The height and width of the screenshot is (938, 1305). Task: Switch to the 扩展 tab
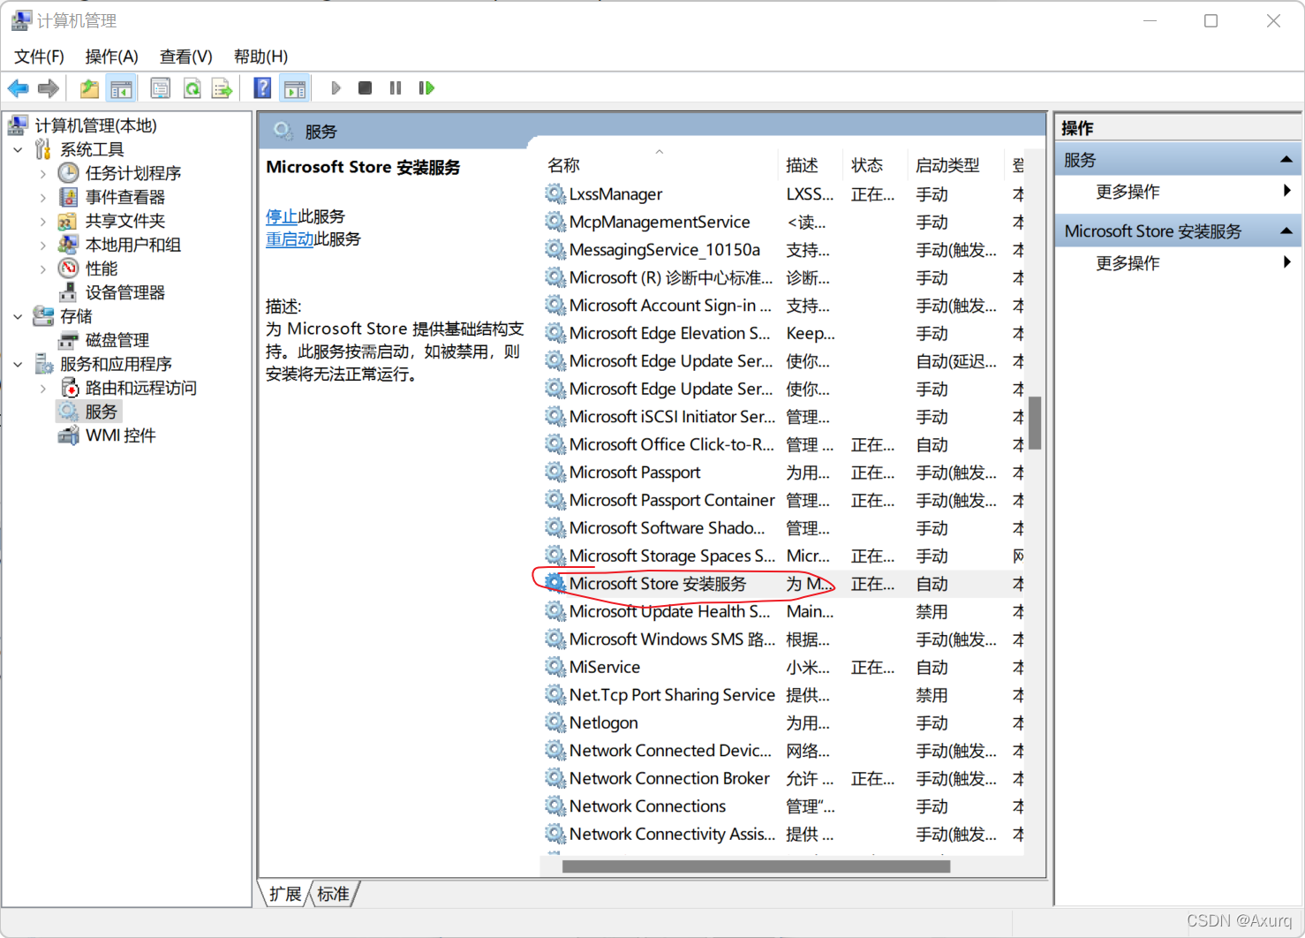pos(285,894)
